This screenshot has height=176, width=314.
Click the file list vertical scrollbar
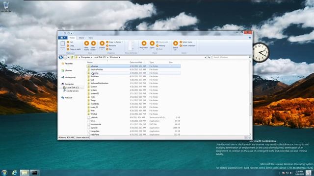pyautogui.click(x=250, y=104)
